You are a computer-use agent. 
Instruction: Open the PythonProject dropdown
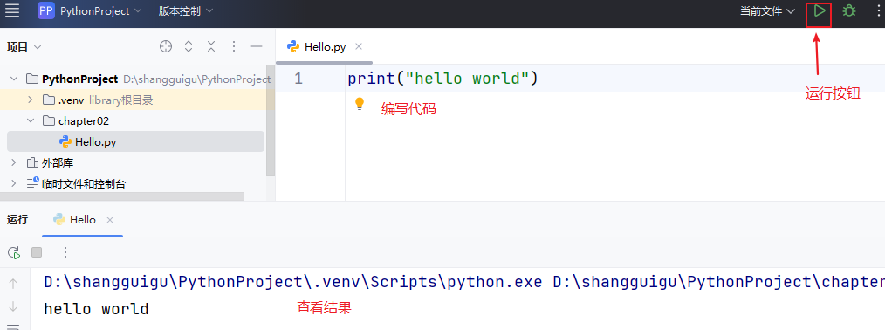[101, 10]
